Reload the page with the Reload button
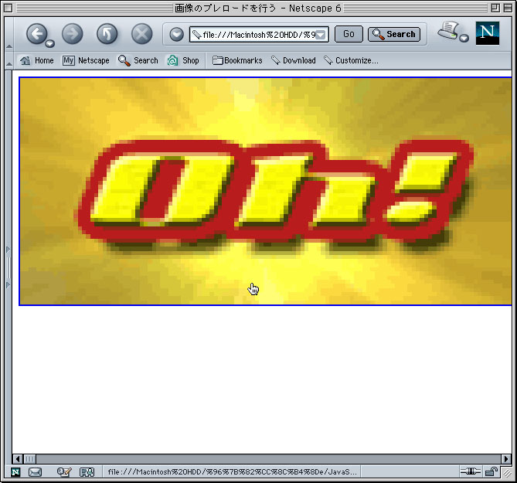This screenshot has width=517, height=483. coord(107,34)
